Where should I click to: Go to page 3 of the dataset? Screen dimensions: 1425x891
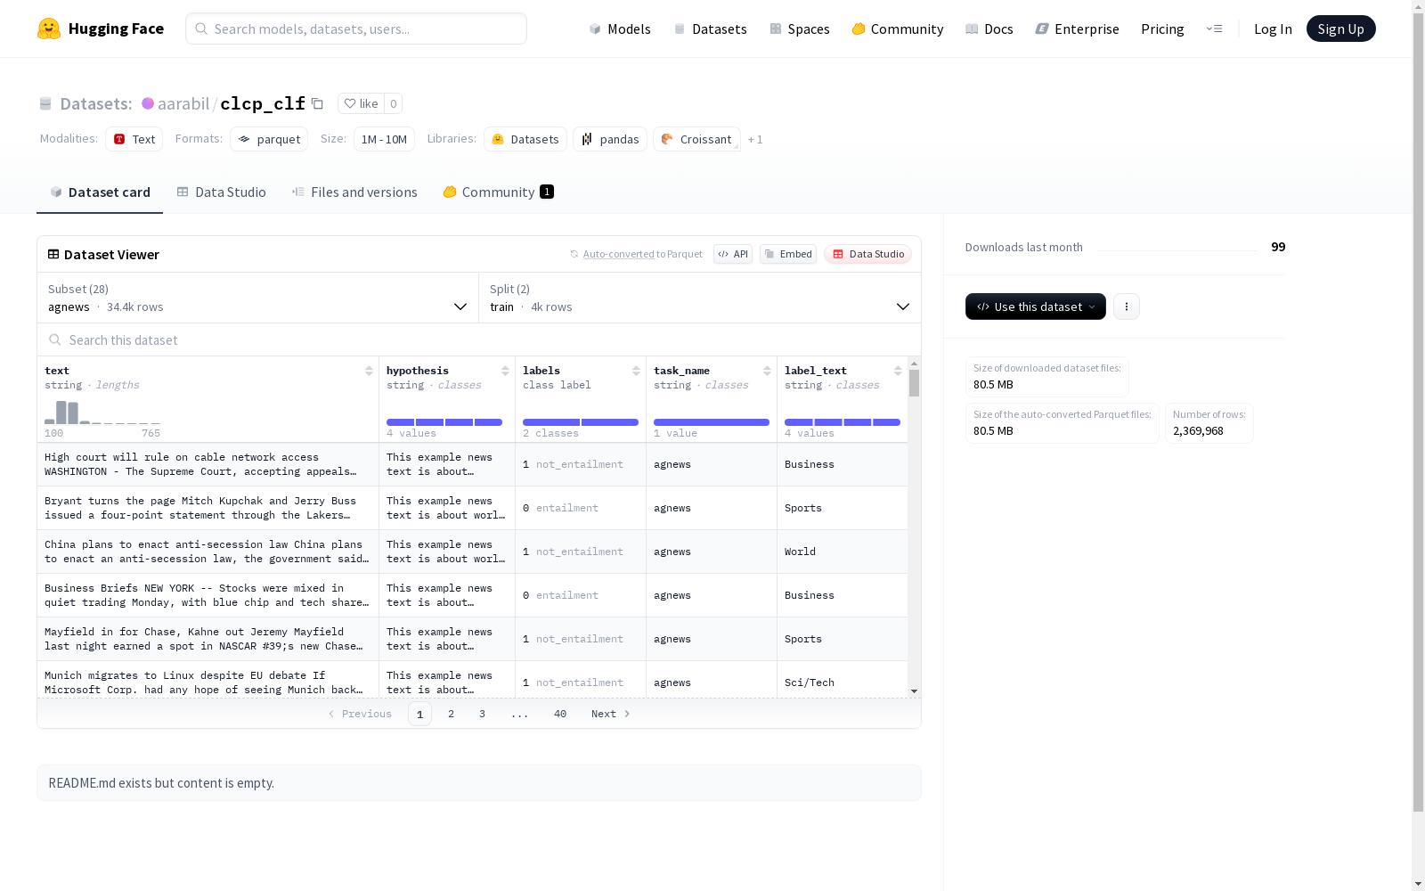[x=483, y=714]
